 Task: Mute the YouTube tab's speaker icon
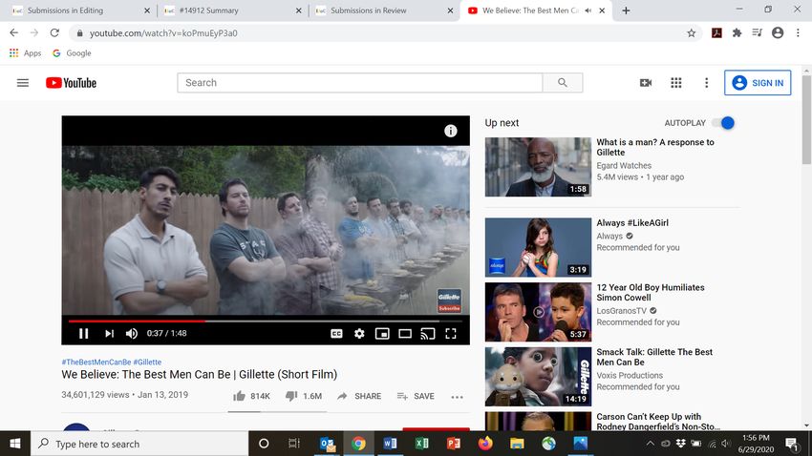588,10
